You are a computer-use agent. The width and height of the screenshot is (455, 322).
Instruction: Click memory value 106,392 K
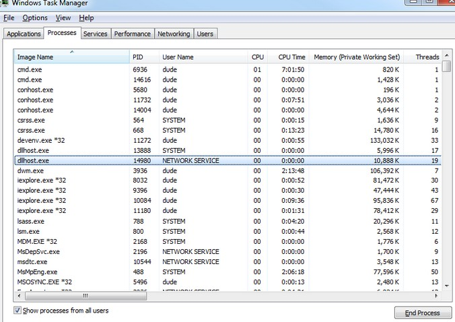click(x=384, y=170)
